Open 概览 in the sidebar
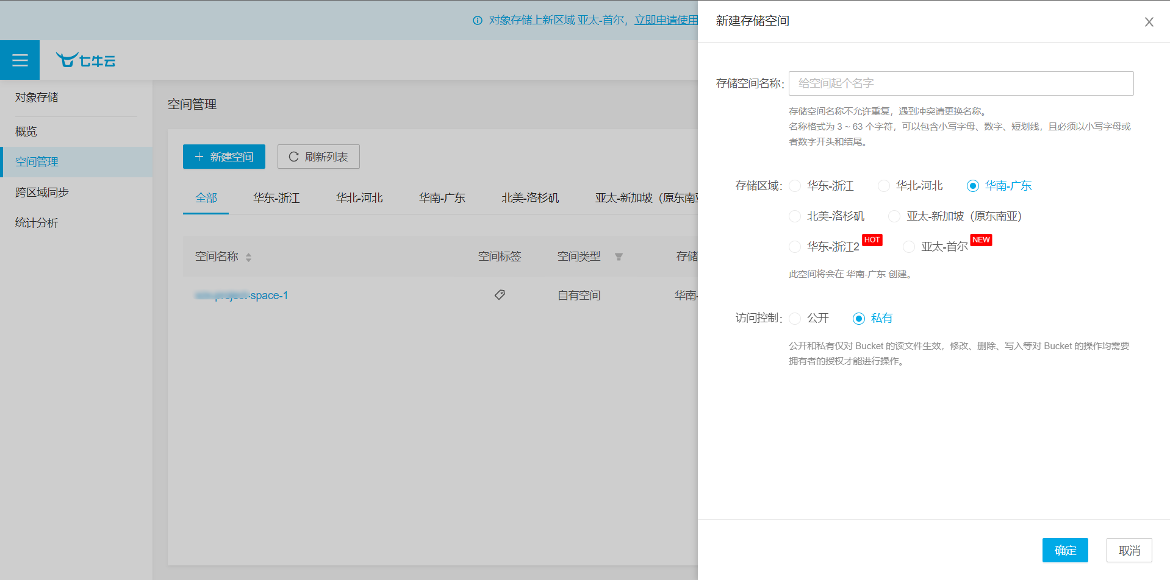1170x580 pixels. (x=76, y=132)
